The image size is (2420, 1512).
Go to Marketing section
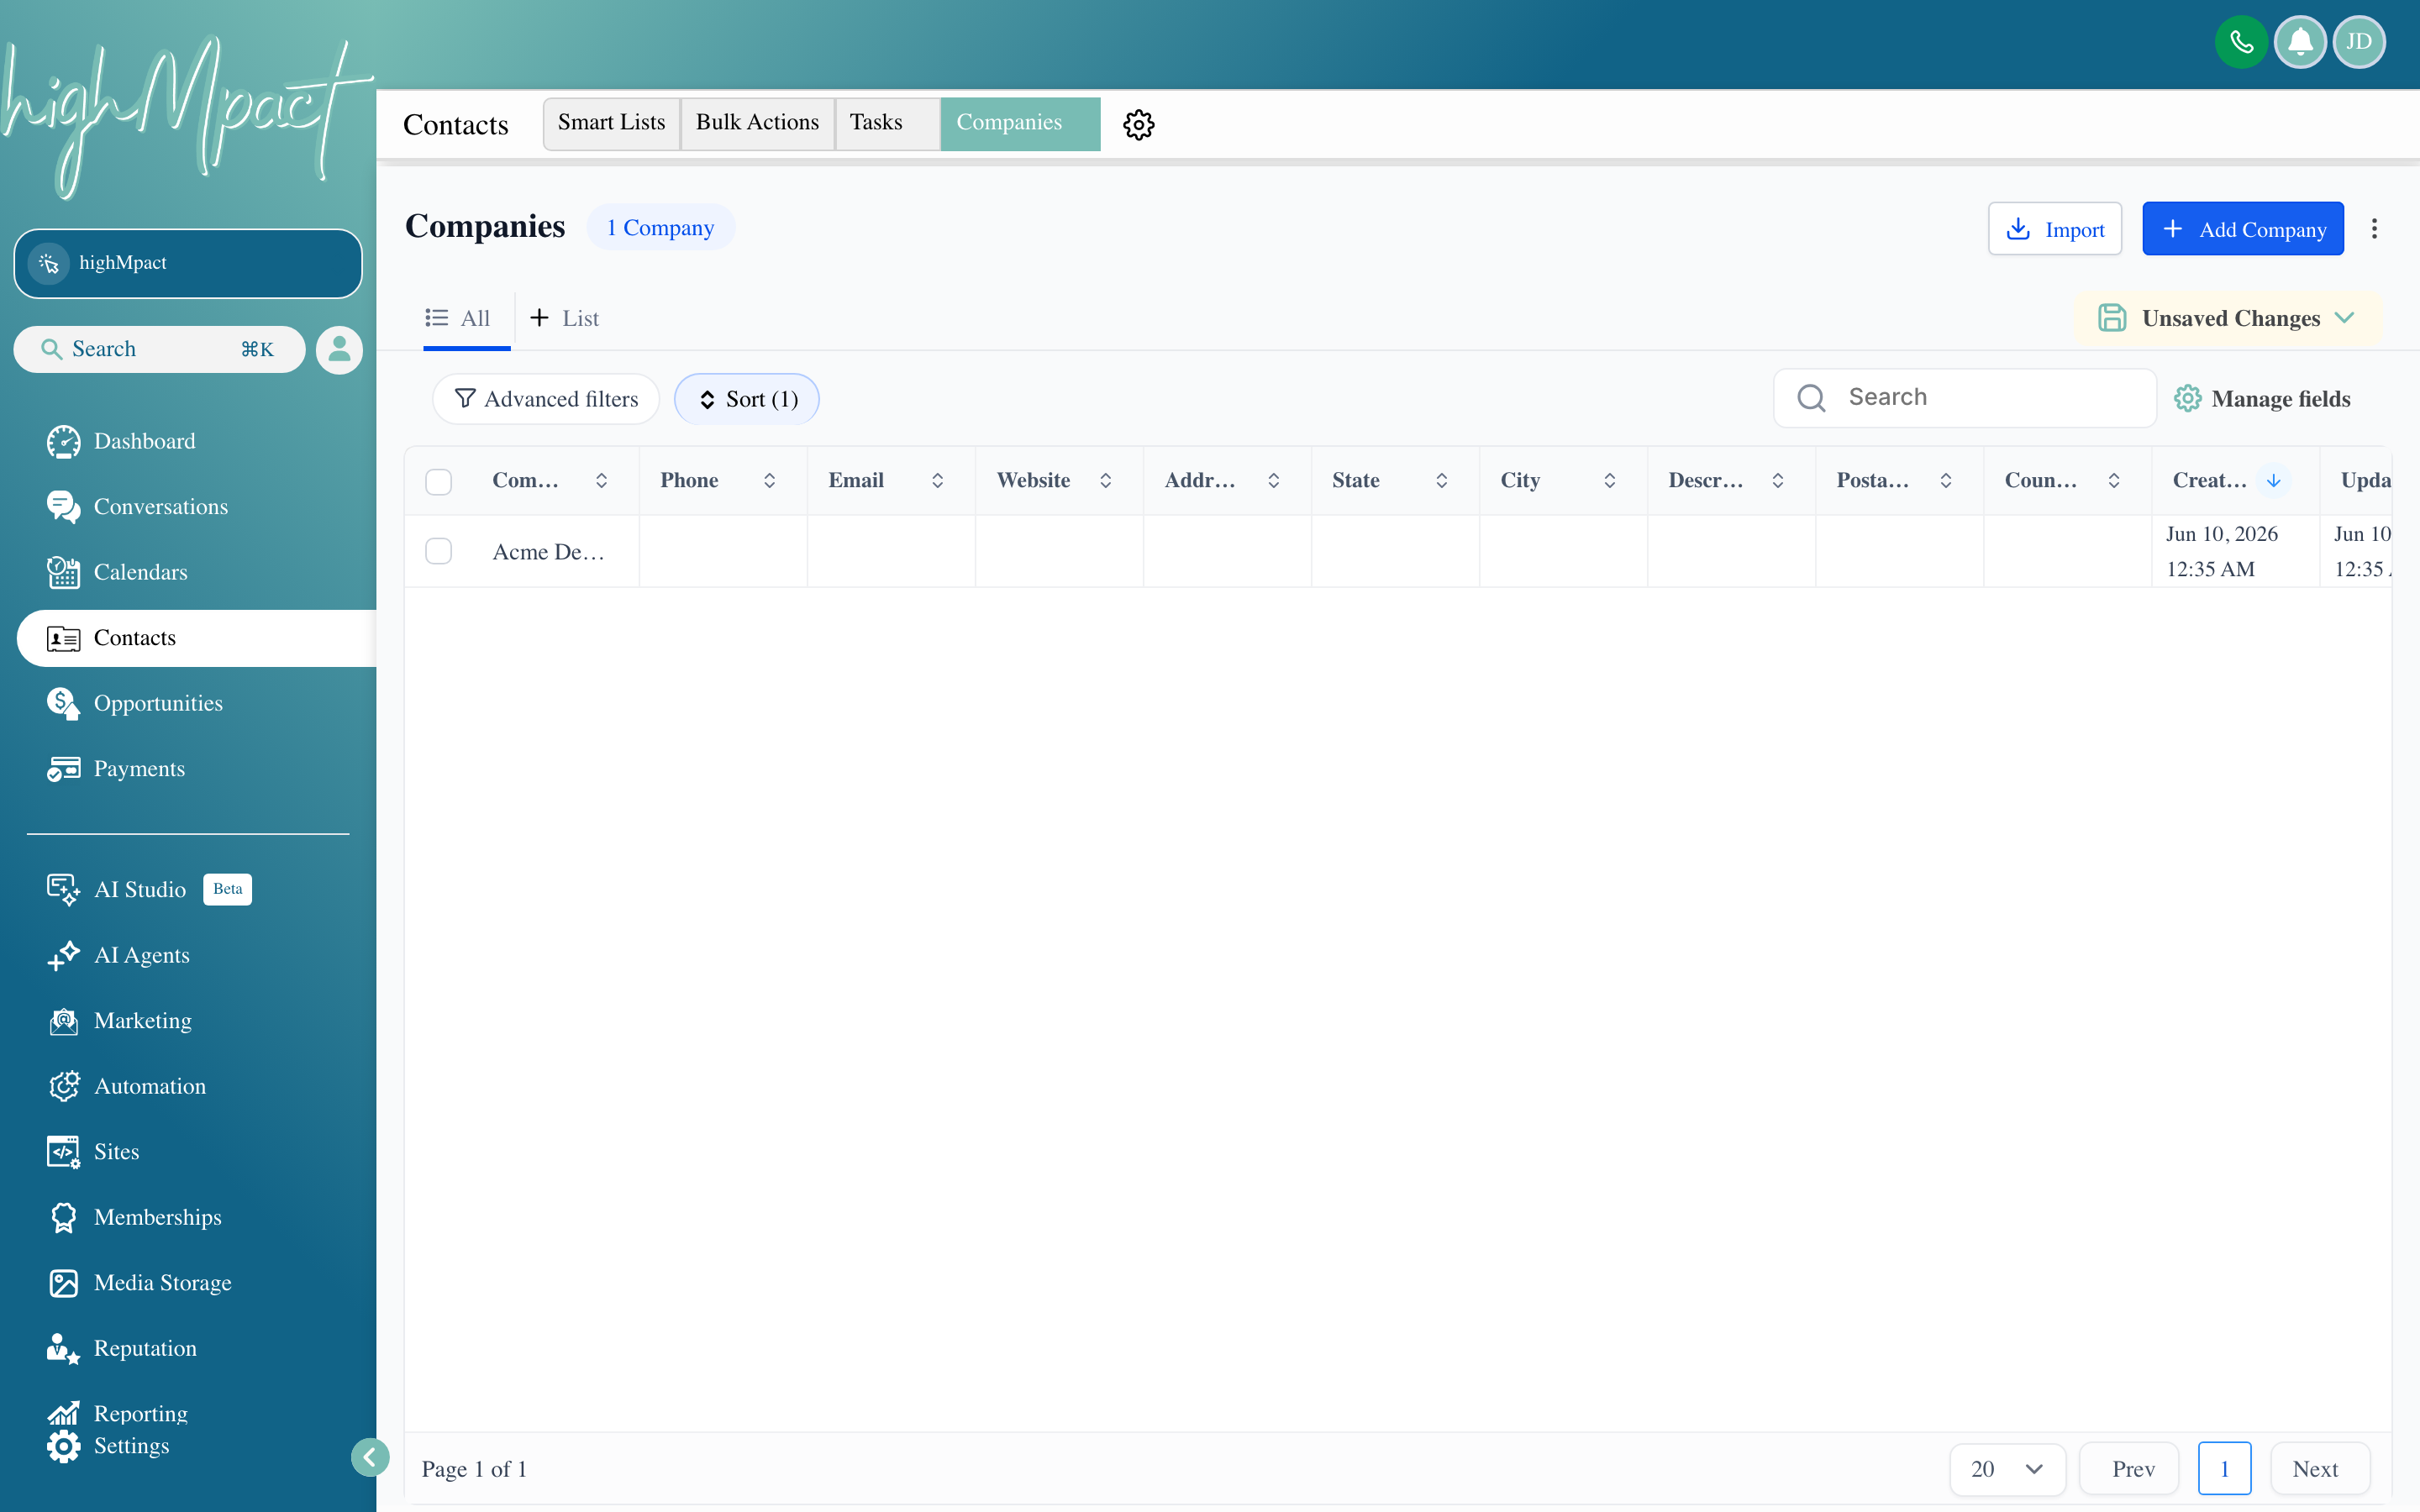pos(119,1021)
